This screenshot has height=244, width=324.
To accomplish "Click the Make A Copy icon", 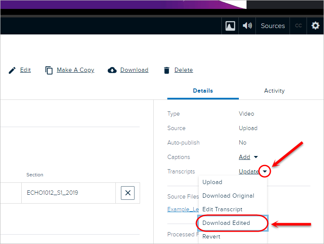I will coord(49,70).
